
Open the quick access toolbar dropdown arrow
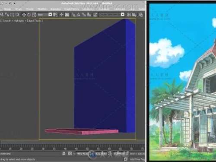tap(14, 3)
